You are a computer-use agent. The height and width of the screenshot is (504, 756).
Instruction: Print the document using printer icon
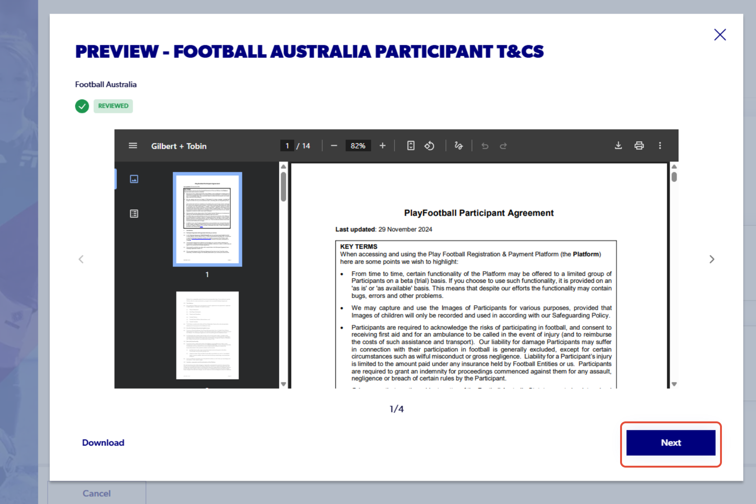[x=639, y=146]
